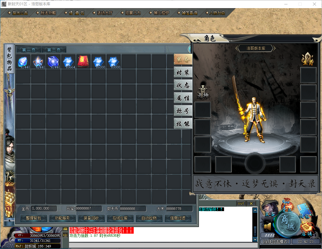Click the broadcast signal icon left of chat
This screenshot has width=322, height=249.
(x=65, y=235)
